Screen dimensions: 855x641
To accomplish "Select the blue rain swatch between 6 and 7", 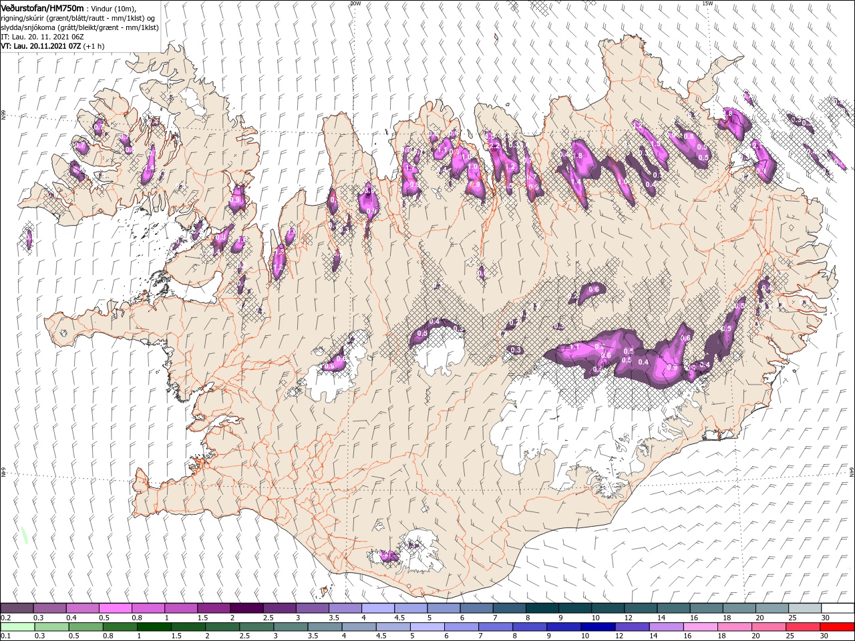I will (461, 627).
